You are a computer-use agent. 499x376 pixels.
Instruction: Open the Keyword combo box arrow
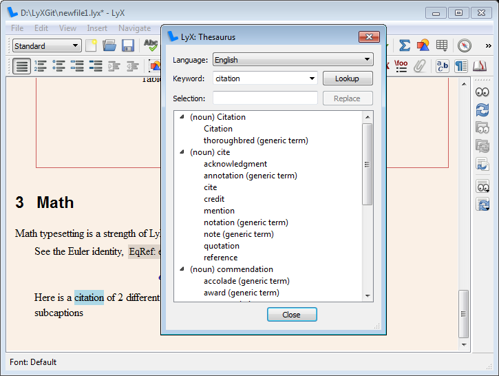[312, 79]
